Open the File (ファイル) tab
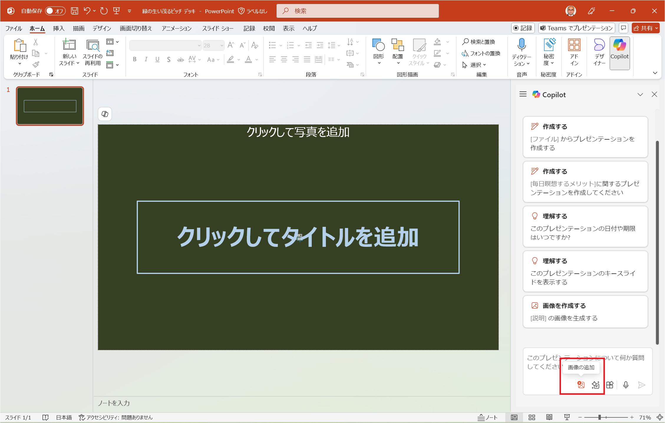 [14, 28]
